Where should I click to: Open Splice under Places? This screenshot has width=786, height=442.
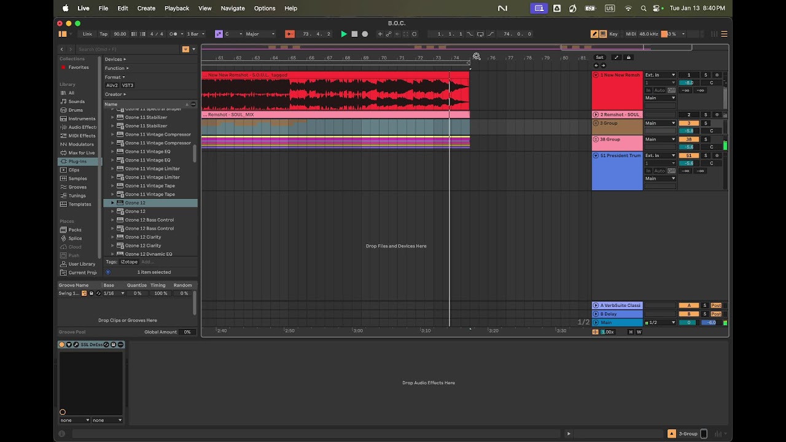coord(75,238)
